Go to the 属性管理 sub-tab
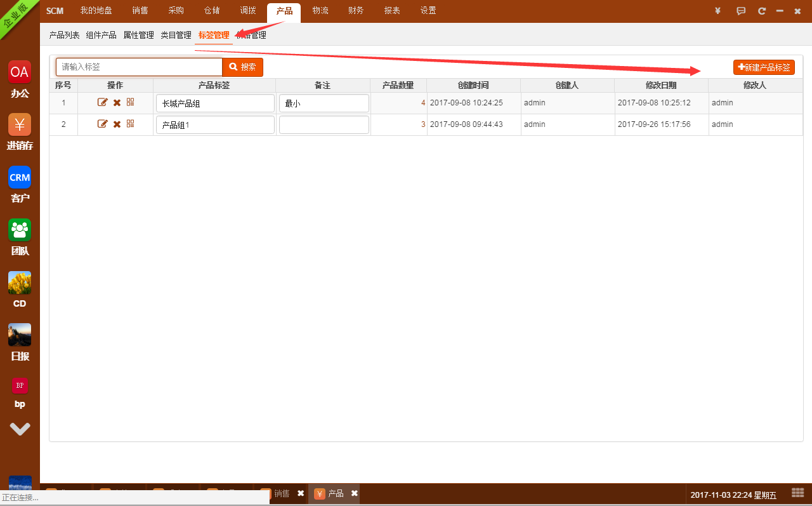The width and height of the screenshot is (812, 506). (138, 36)
